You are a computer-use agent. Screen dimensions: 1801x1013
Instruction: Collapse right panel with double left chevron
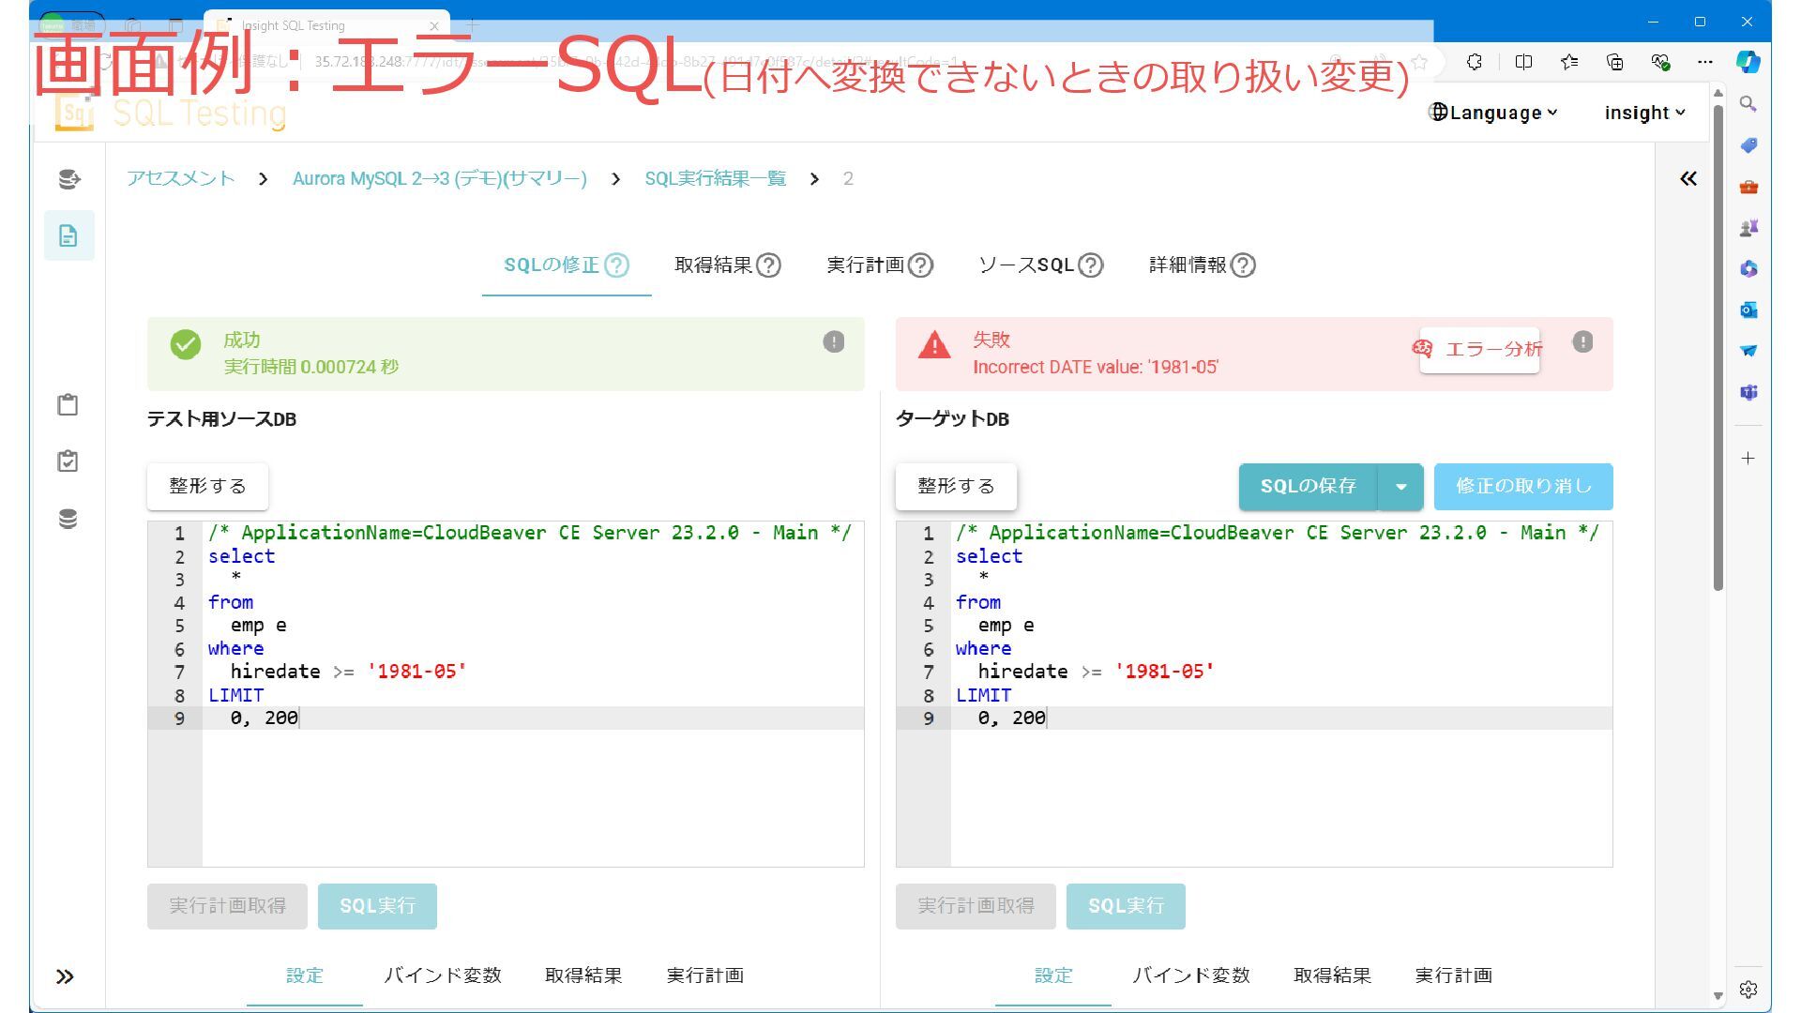1688,178
